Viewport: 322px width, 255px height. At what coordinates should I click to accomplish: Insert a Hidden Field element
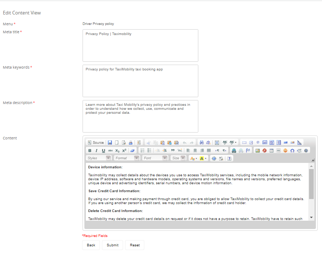click(299, 143)
